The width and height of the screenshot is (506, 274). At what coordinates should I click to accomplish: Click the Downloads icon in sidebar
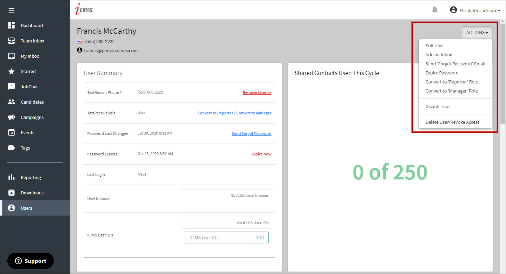(x=11, y=193)
